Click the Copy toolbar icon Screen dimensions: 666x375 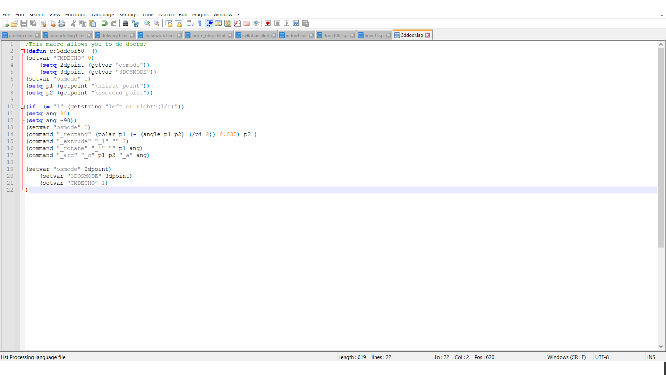point(83,23)
